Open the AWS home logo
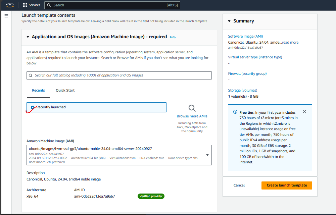 point(10,5)
